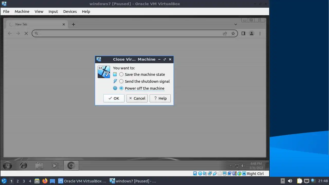Click keyboard capture arrow status icon
The height and width of the screenshot is (185, 329).
point(244,173)
